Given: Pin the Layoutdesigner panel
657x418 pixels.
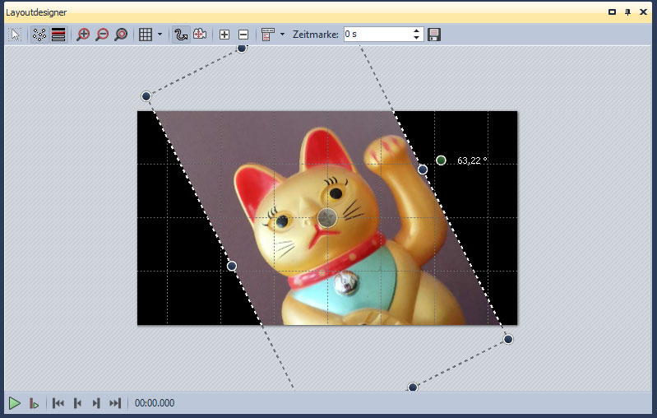Looking at the screenshot, I should coord(628,12).
